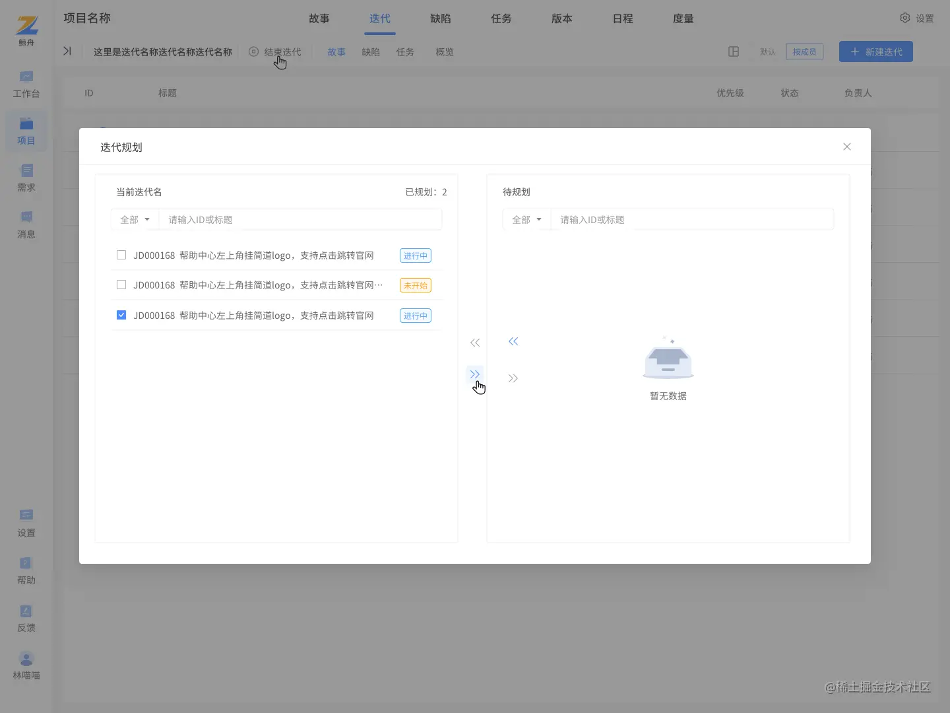Open the 工作台 sidebar icon
Viewport: 950px width, 713px height.
(x=26, y=84)
